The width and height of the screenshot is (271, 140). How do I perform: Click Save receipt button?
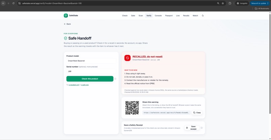tap(192, 128)
